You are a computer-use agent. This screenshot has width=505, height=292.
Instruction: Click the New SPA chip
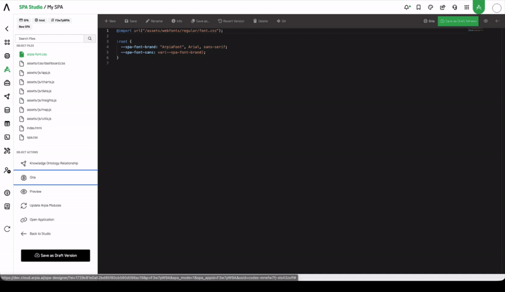24,27
